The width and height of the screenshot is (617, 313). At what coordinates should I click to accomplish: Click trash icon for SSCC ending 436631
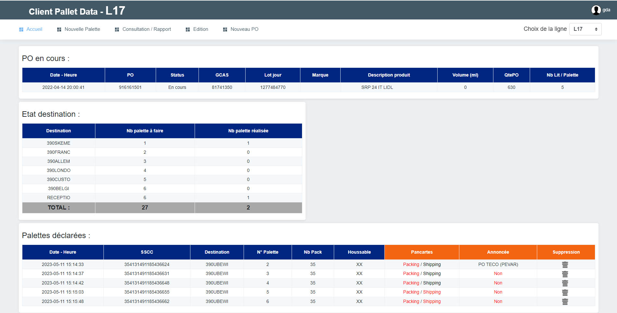(565, 274)
